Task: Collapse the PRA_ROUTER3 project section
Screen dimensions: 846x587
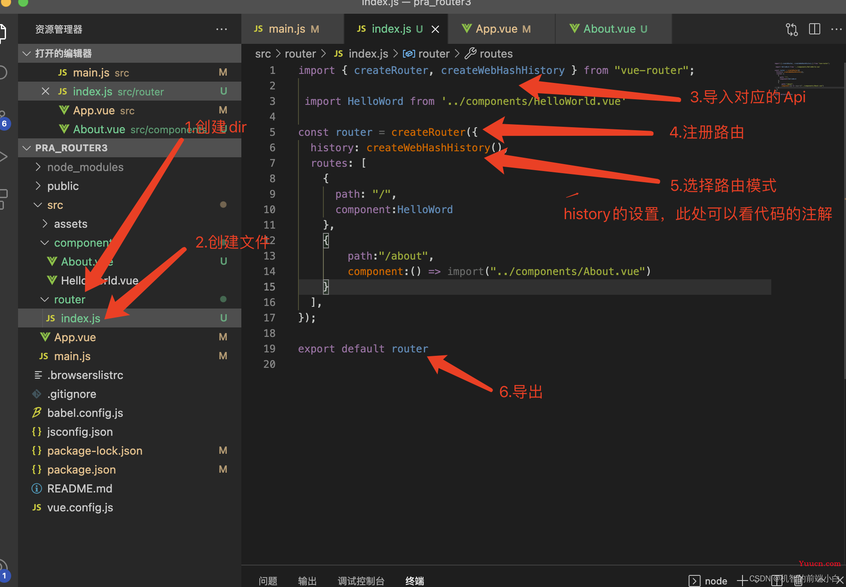Action: click(x=130, y=148)
